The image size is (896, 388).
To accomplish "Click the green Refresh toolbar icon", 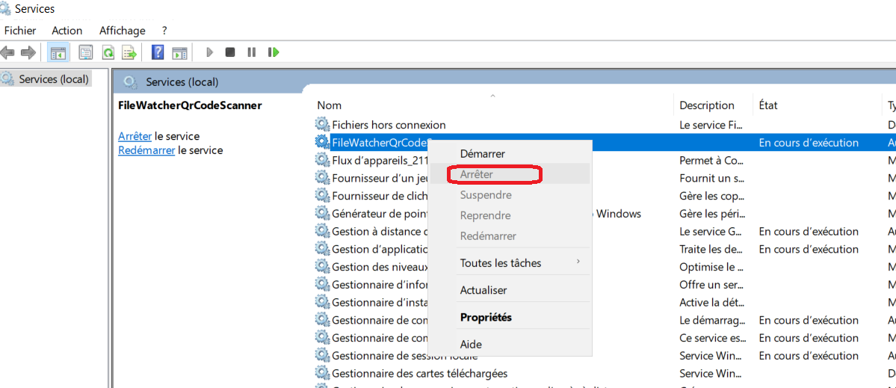I will [108, 52].
